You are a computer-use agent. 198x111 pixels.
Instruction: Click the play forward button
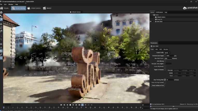(x=73, y=105)
